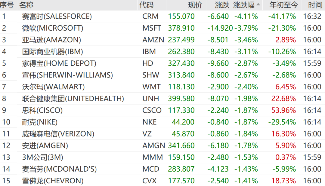Open 联合健康集团(UNITEDHEALTH) stock details
325x186 pixels.
coord(162,99)
